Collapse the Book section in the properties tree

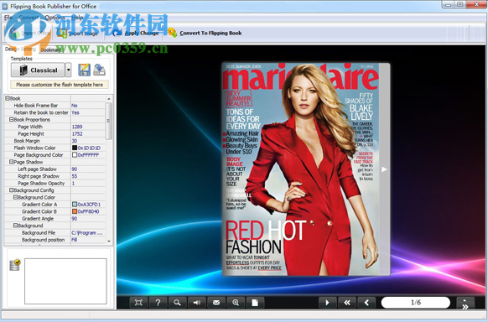[8, 98]
